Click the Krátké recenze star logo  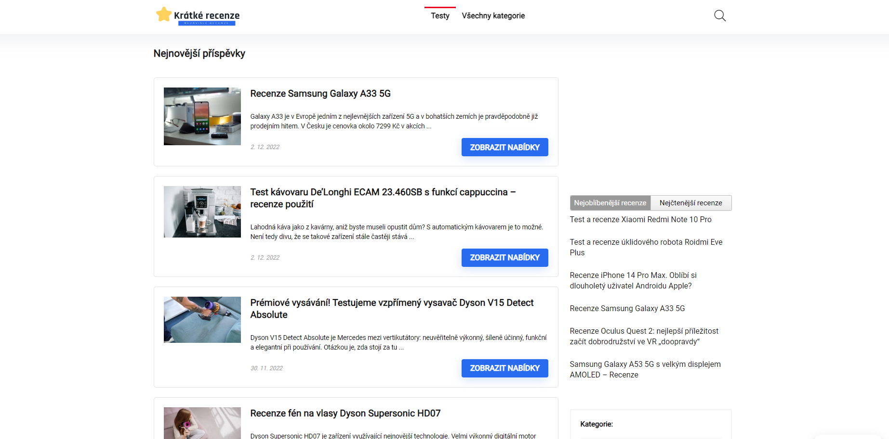tap(198, 16)
